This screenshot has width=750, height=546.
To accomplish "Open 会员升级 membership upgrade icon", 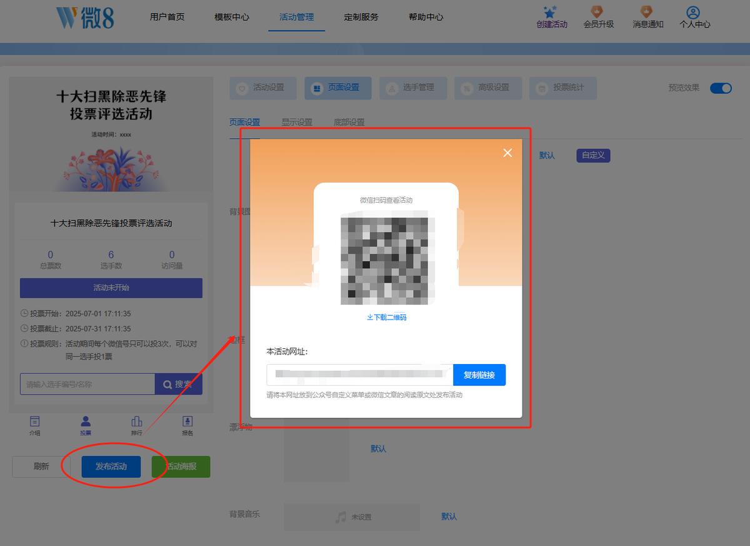I will [x=598, y=12].
